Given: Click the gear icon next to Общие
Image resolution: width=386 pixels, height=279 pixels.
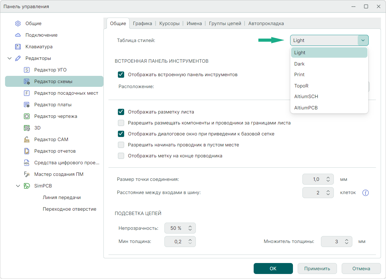Looking at the screenshot, I should pos(18,24).
